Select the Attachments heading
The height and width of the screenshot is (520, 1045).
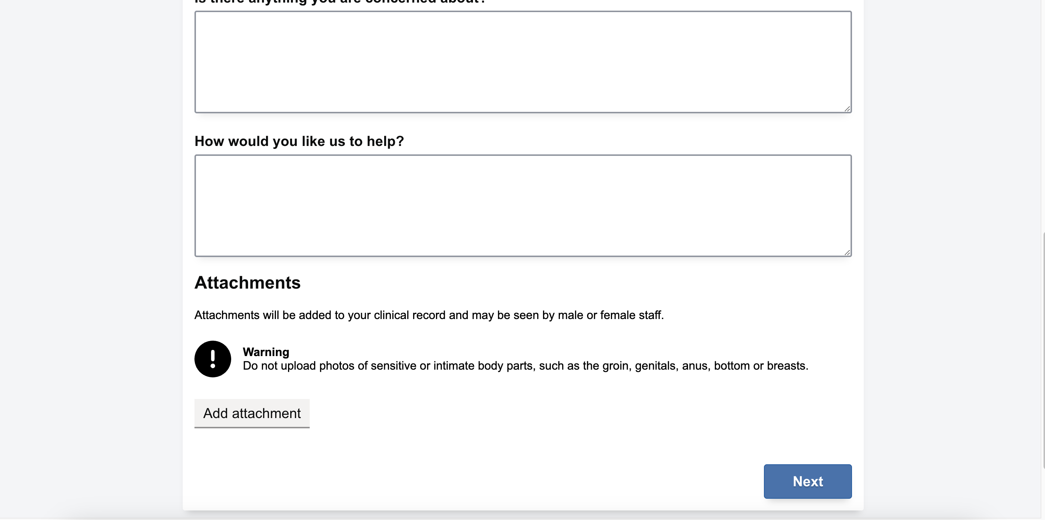[x=247, y=282]
